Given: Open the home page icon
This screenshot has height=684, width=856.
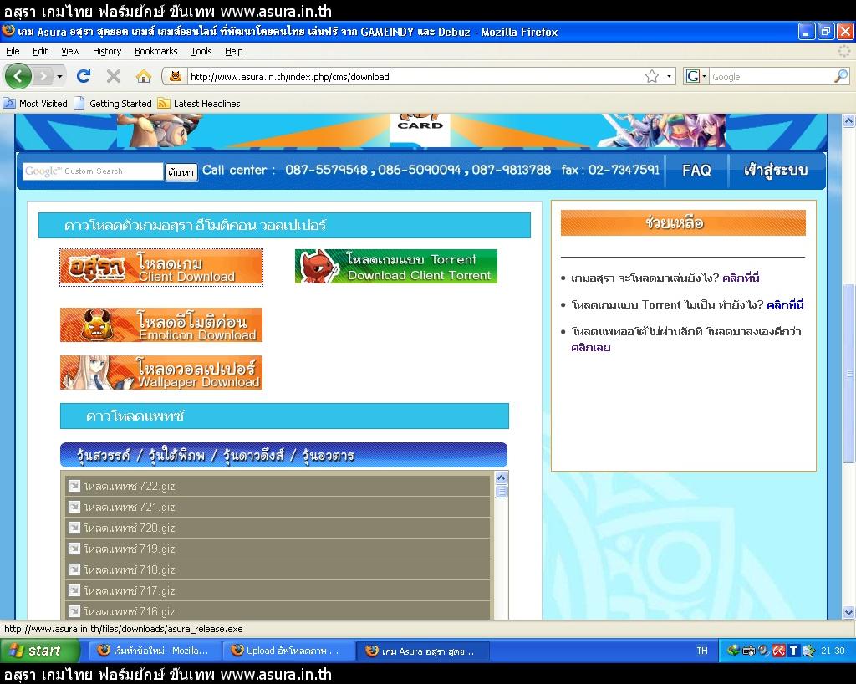Looking at the screenshot, I should 144,76.
